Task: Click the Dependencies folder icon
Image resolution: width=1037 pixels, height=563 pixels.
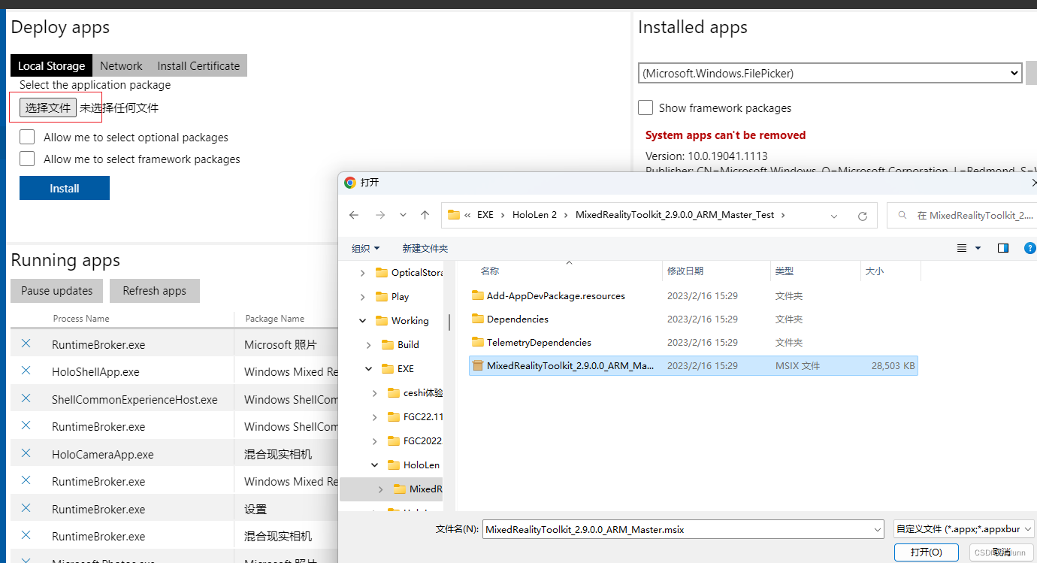Action: (x=477, y=319)
